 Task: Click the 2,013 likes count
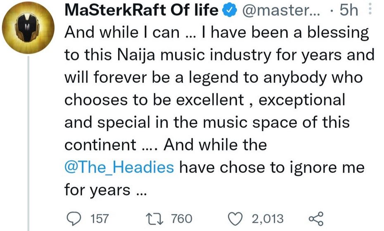pyautogui.click(x=268, y=218)
